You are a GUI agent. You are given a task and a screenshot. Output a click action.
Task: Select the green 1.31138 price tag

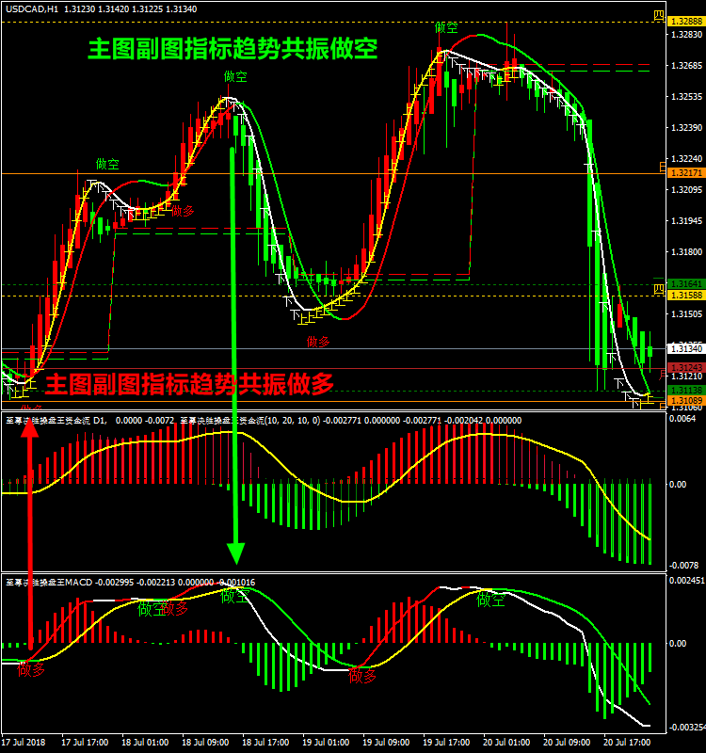click(684, 390)
